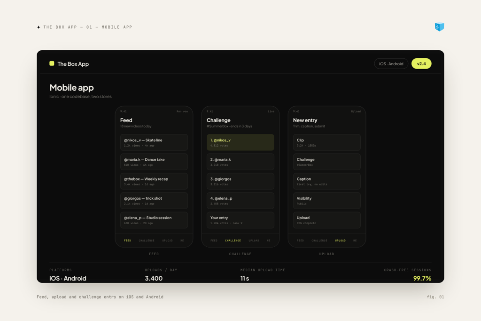The image size is (481, 321).
Task: Select the CHALLENGE tab in the Challenge phone
Action: tap(233, 241)
